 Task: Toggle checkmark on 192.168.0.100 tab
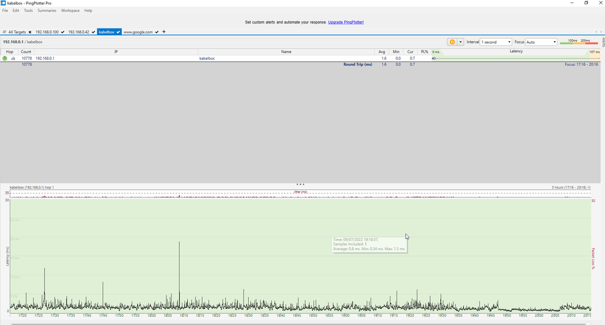[63, 32]
